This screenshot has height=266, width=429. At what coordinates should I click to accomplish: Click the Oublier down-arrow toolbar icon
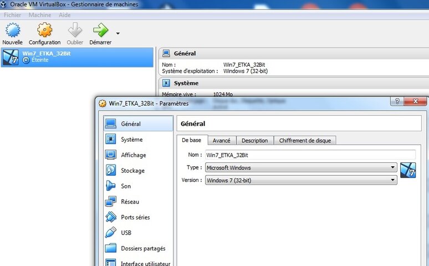pyautogui.click(x=75, y=30)
